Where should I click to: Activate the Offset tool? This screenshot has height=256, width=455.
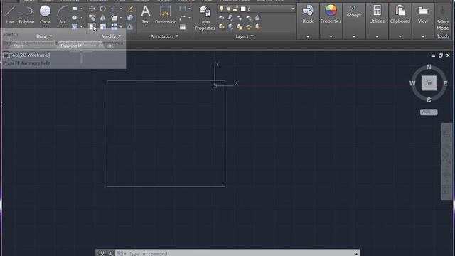(129, 27)
